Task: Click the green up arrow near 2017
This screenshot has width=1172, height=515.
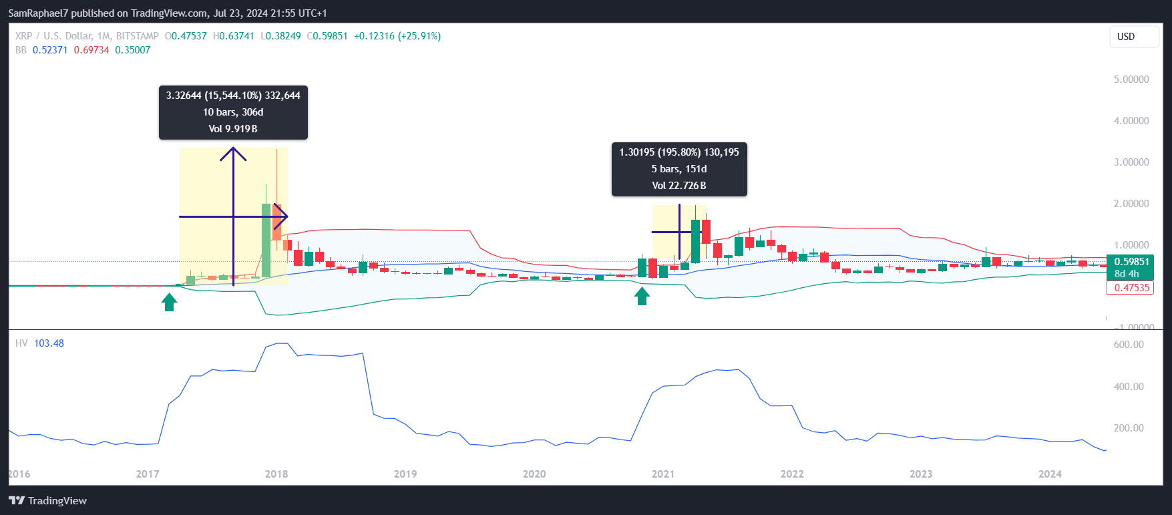Action: coord(170,303)
